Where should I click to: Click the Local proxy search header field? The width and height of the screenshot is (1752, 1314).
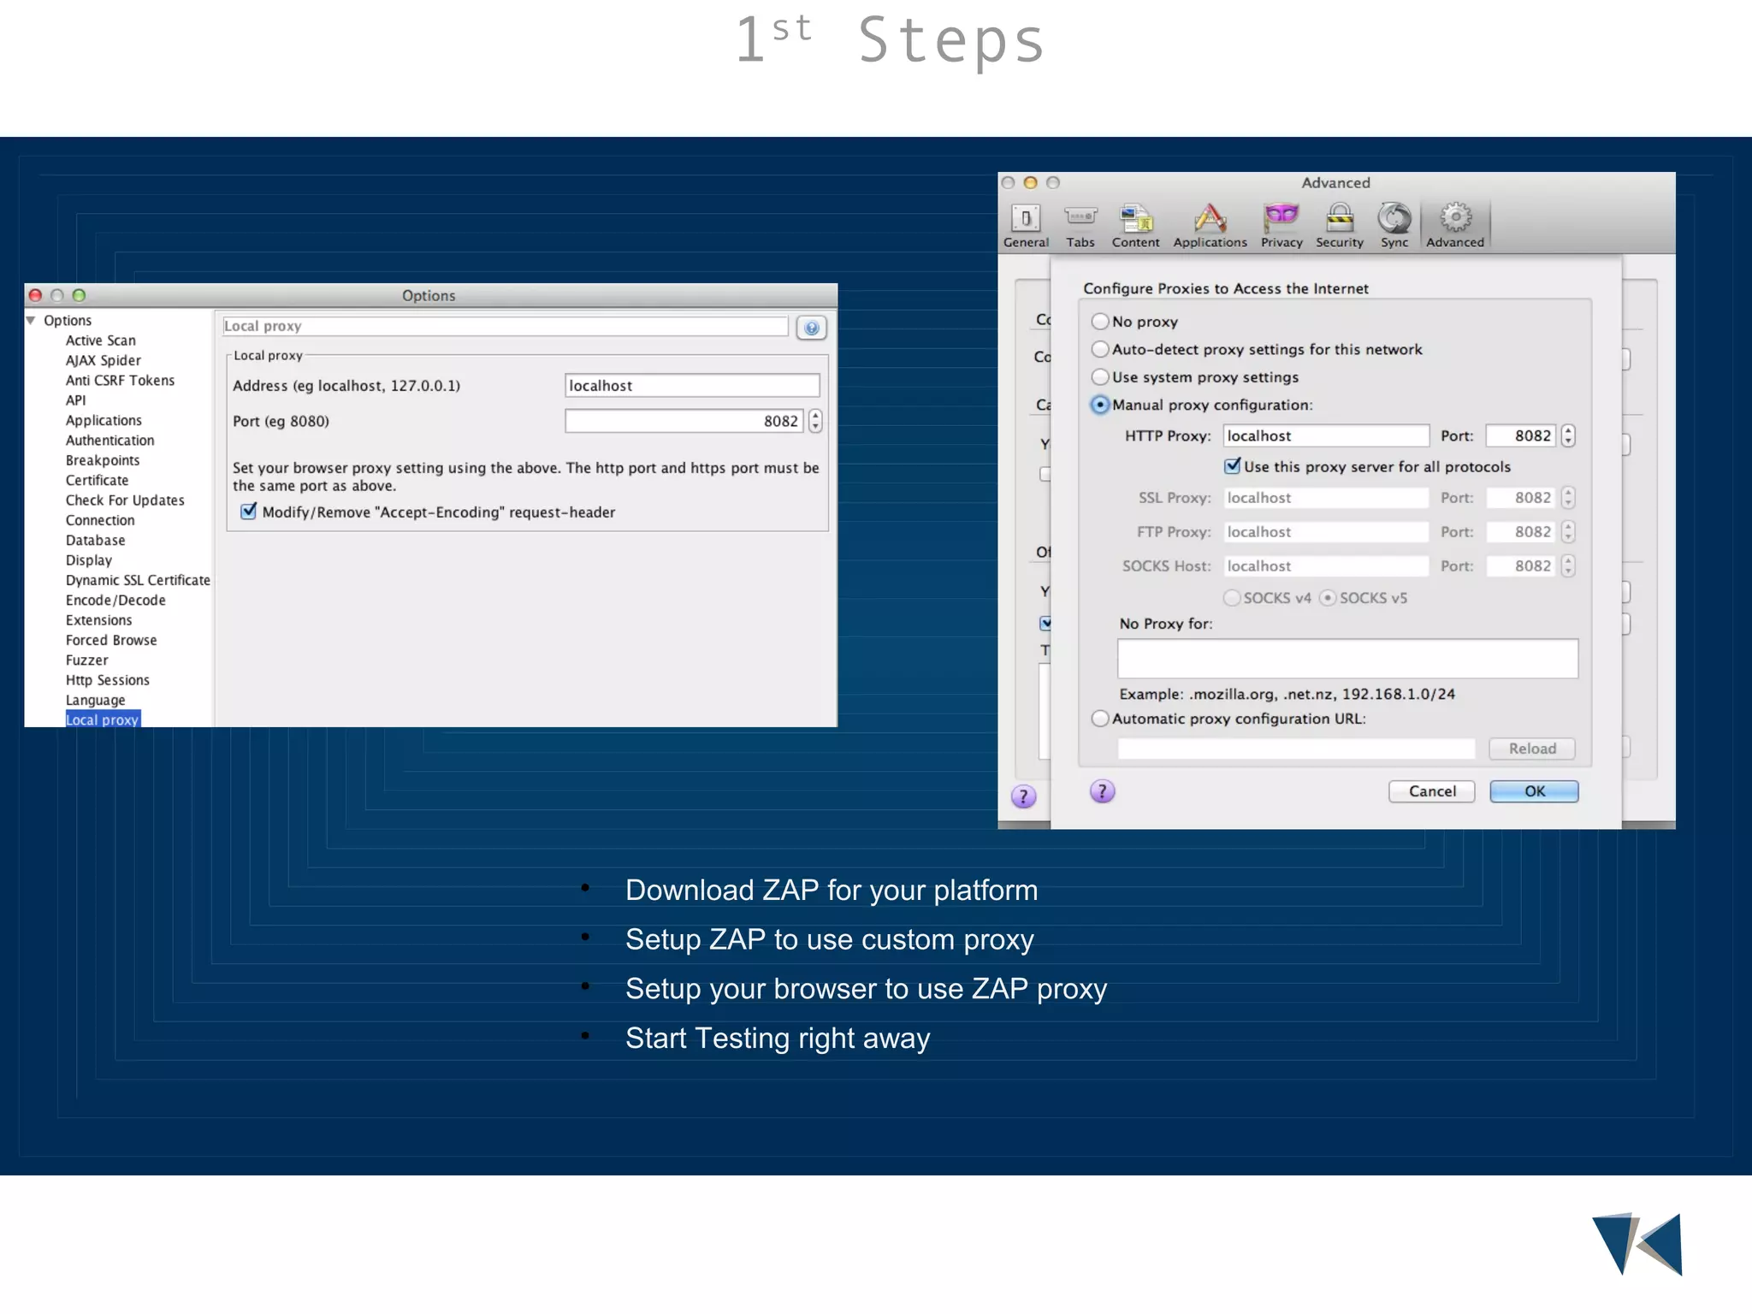point(505,326)
